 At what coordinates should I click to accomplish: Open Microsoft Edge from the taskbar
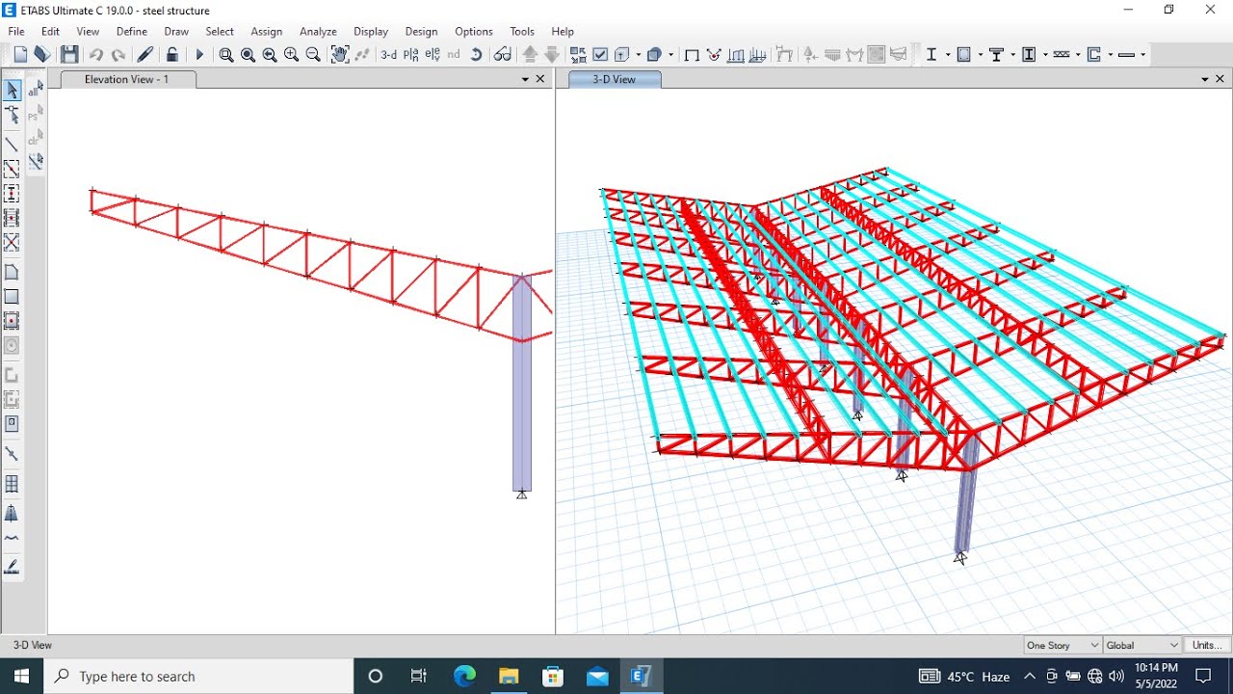(x=464, y=677)
